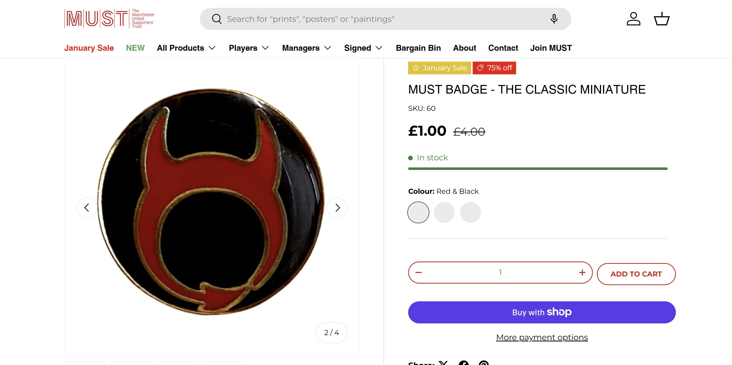
Task: Activate voice search microphone icon
Action: pos(554,19)
